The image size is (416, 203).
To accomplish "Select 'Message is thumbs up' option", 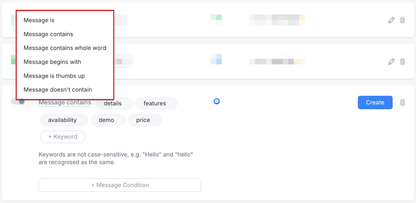I will coord(54,76).
